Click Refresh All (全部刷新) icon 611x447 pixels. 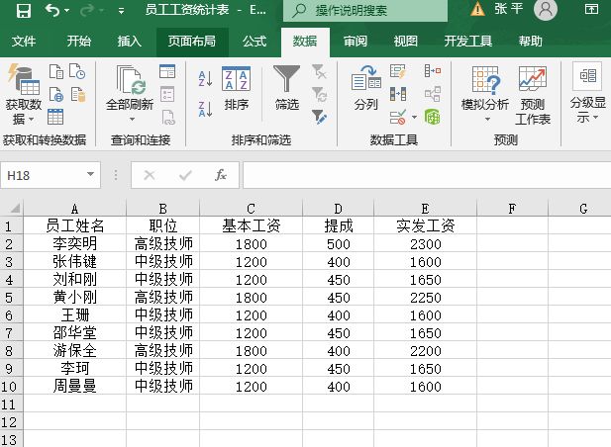[x=130, y=89]
